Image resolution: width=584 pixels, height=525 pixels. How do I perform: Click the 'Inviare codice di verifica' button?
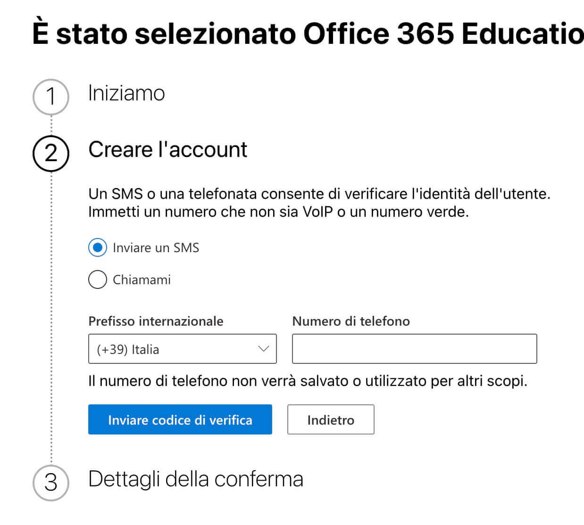coord(180,419)
